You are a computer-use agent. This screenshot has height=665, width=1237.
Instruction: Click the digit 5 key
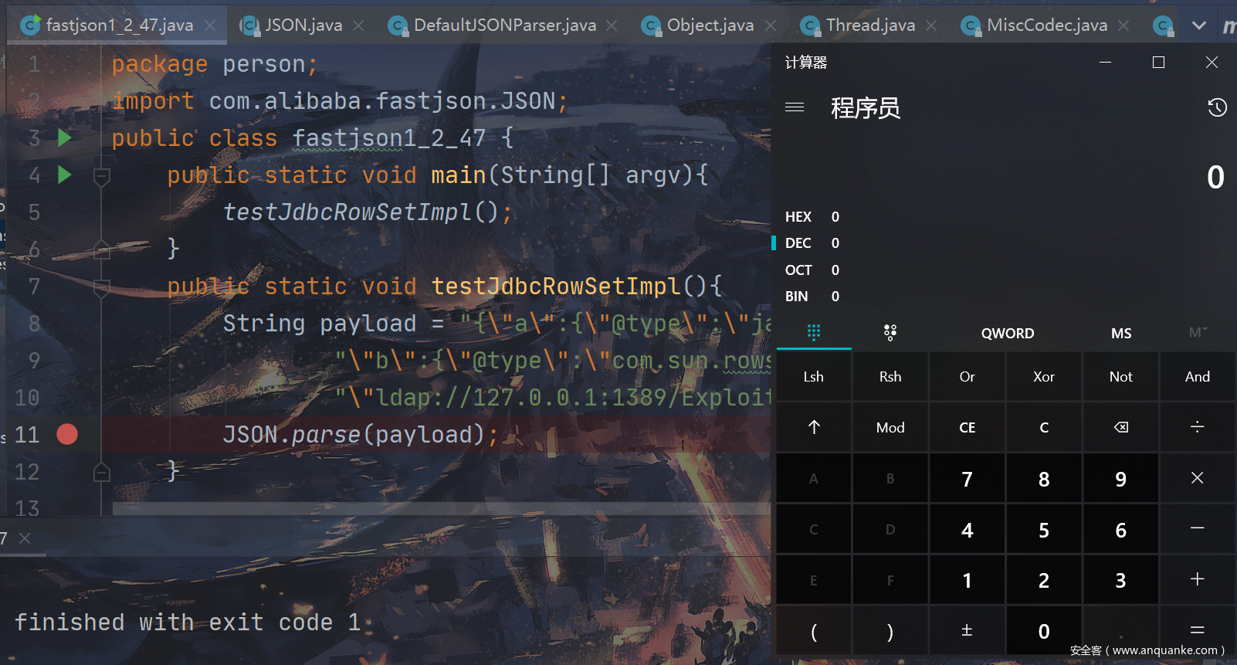[1044, 529]
